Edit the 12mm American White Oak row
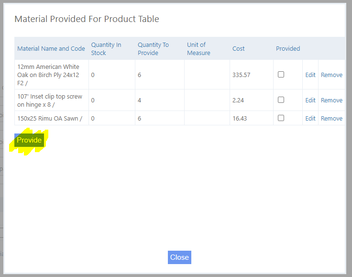Image resolution: width=352 pixels, height=277 pixels. [x=310, y=75]
